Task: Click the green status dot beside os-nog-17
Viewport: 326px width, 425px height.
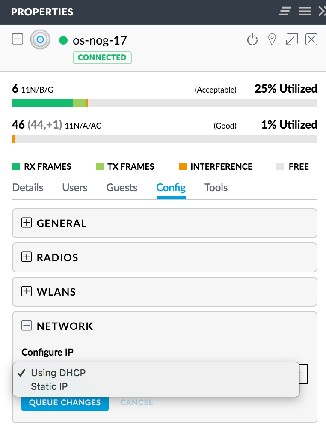Action: (63, 41)
